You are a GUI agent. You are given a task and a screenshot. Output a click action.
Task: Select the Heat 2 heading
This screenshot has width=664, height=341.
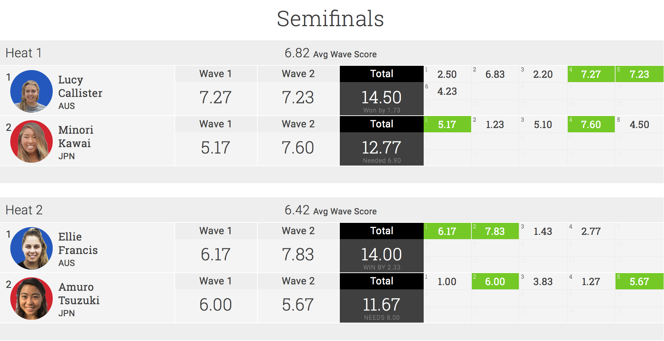pos(24,210)
